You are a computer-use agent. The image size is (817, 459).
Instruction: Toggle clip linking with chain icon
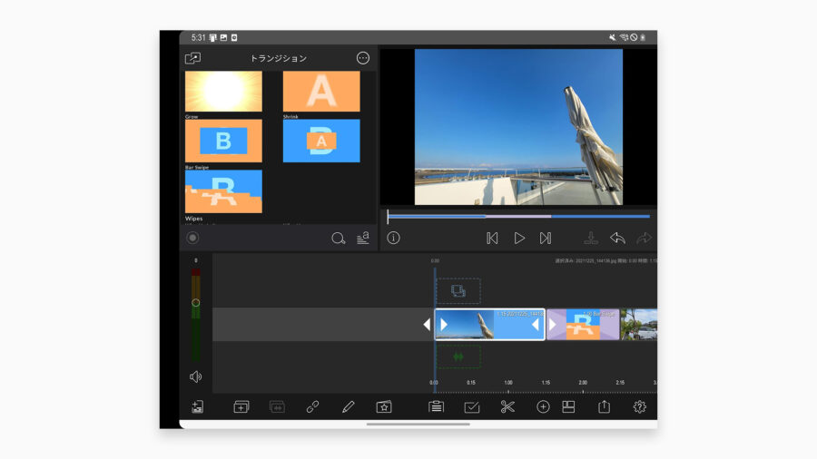pyautogui.click(x=312, y=406)
